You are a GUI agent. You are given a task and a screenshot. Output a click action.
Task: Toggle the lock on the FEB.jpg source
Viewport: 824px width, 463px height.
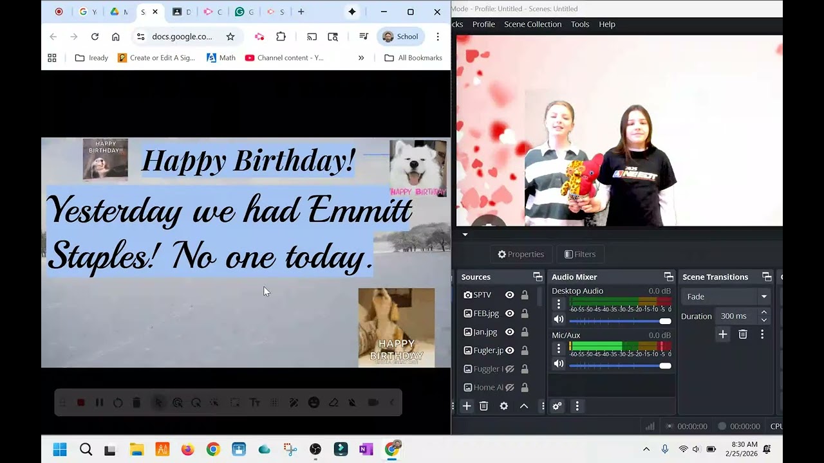pos(525,314)
